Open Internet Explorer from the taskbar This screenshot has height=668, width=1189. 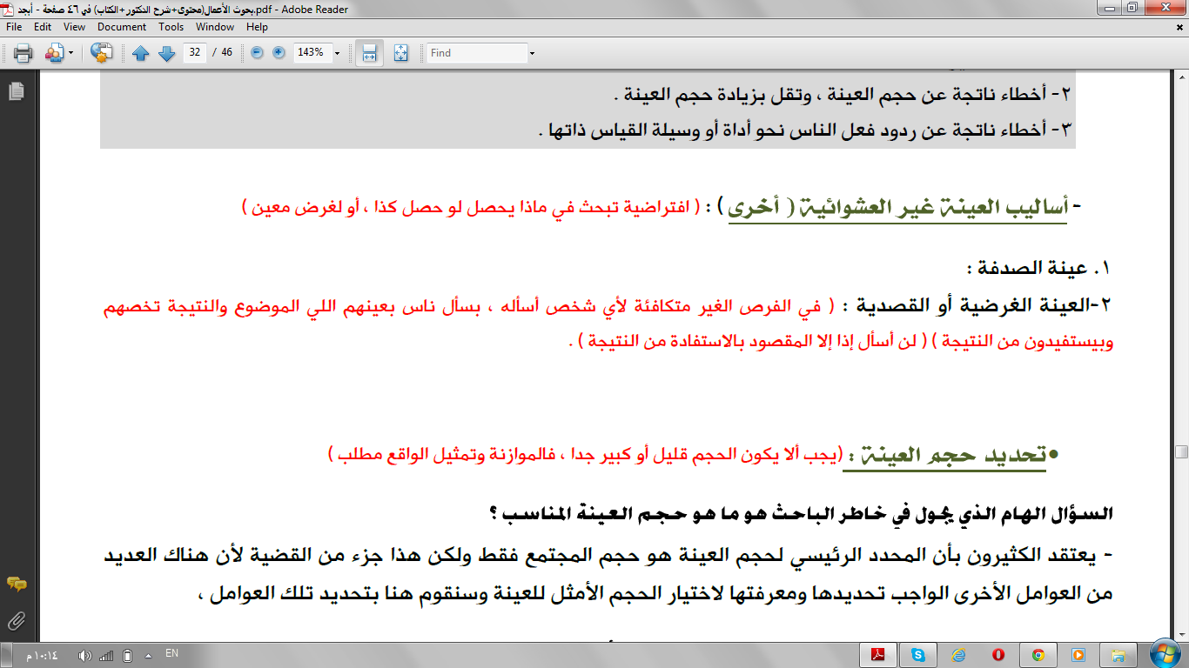pos(958,654)
